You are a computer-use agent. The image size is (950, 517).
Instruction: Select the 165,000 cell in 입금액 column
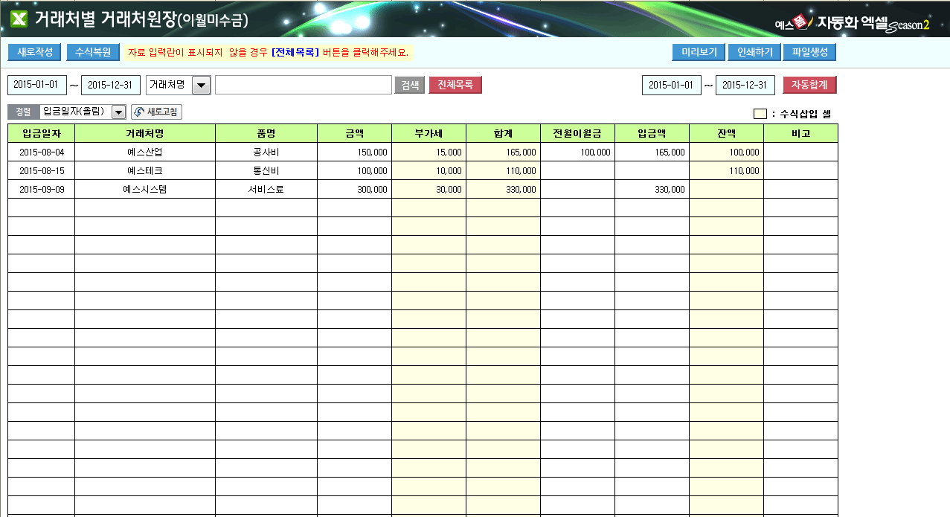pyautogui.click(x=652, y=152)
